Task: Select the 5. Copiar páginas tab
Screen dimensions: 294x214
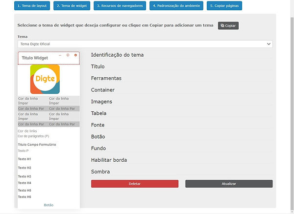Action: point(224,6)
